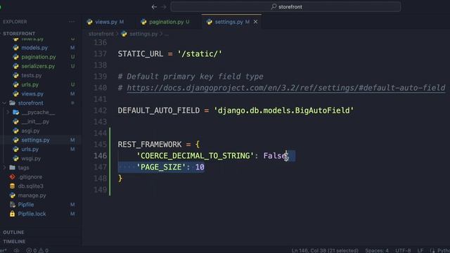Click the db.sqlite3 database icon
The height and width of the screenshot is (253, 450).
12,186
